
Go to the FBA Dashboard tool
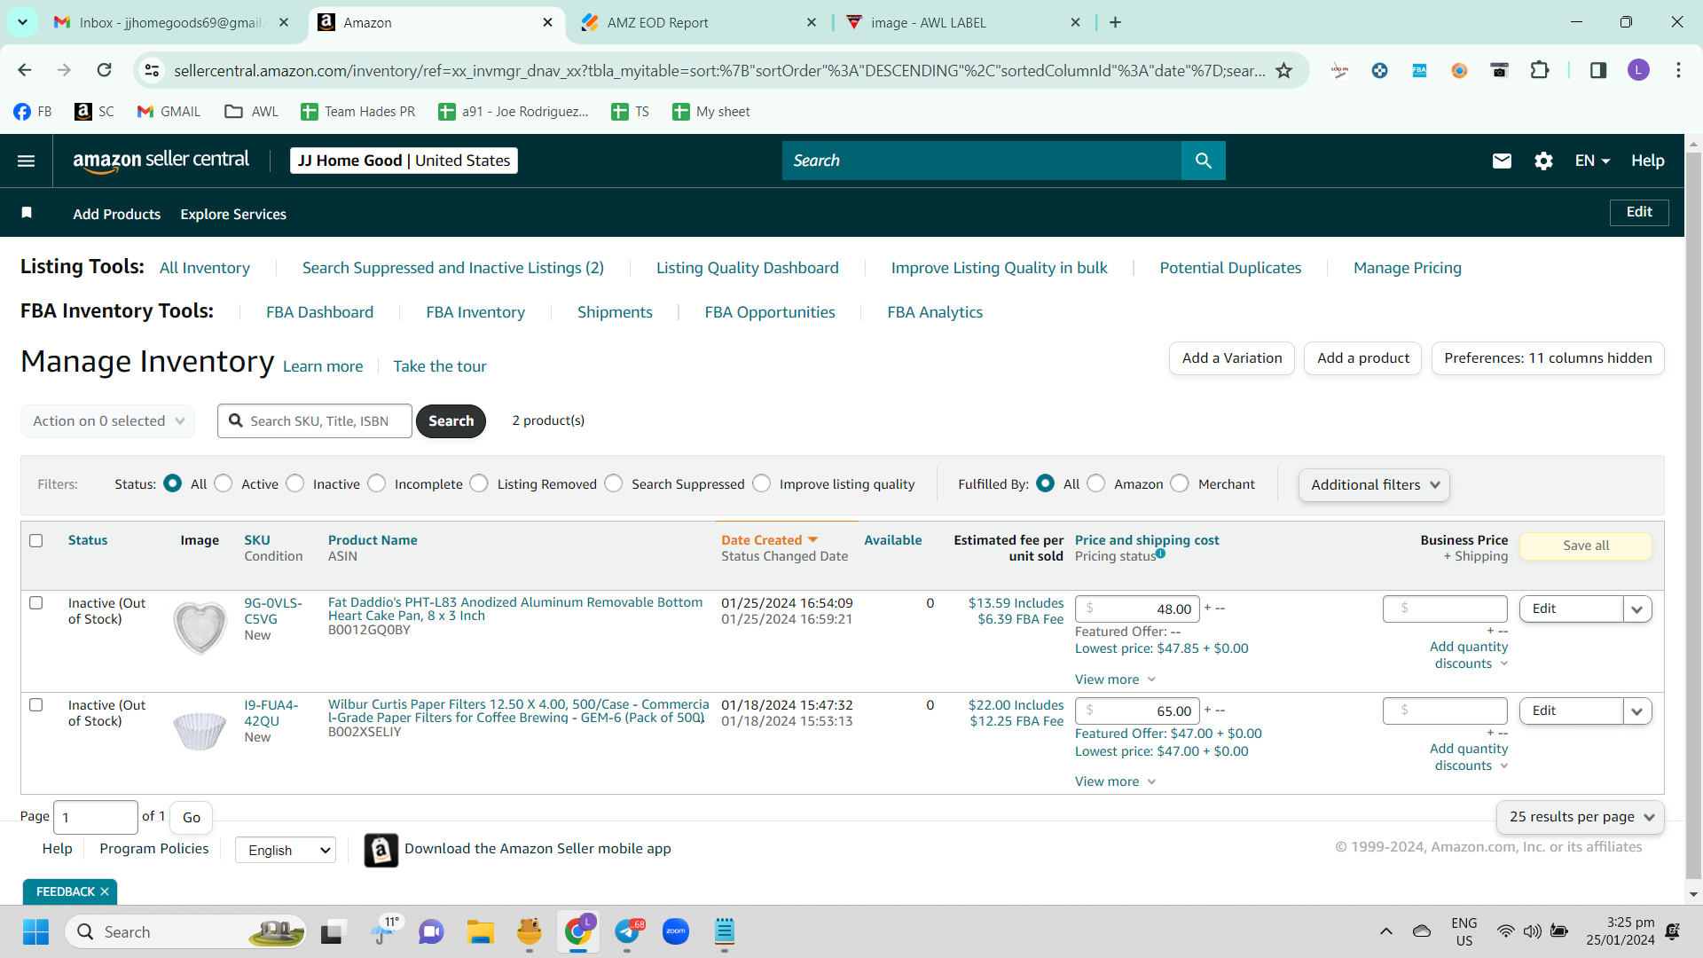pos(319,312)
